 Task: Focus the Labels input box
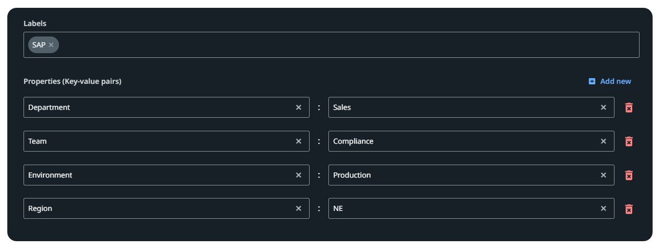point(331,45)
